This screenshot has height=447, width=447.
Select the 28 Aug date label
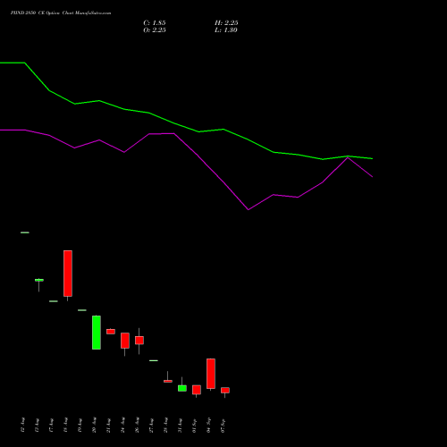pos(166,425)
